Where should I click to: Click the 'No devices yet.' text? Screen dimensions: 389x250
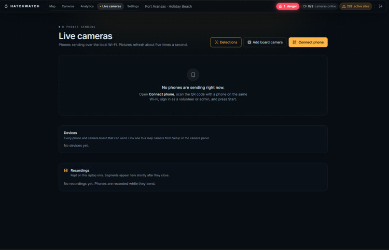tap(76, 146)
